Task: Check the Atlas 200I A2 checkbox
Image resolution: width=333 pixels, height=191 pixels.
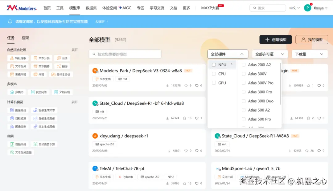Action: (x=244, y=65)
